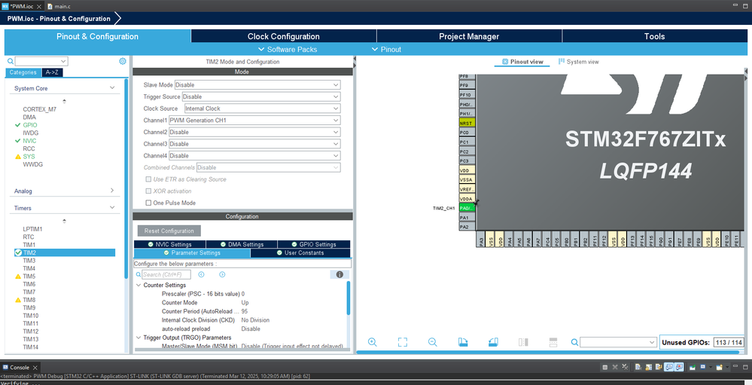The height and width of the screenshot is (385, 752).
Task: Select SYS under System Core
Action: 29,157
